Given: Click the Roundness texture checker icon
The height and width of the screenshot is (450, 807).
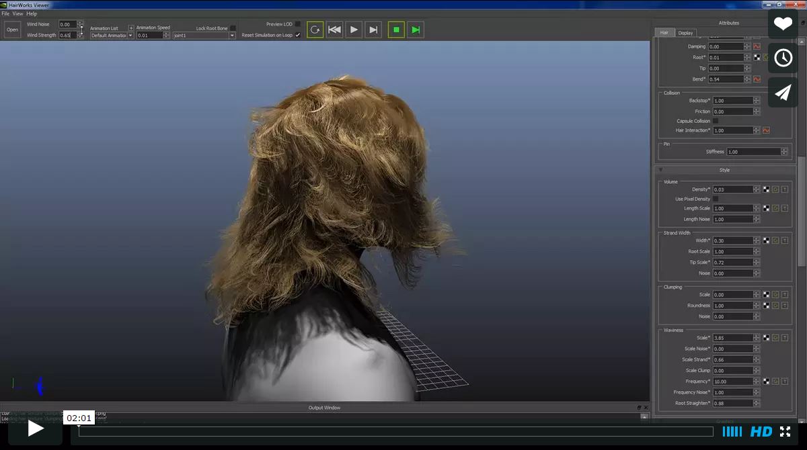Looking at the screenshot, I should (x=766, y=306).
